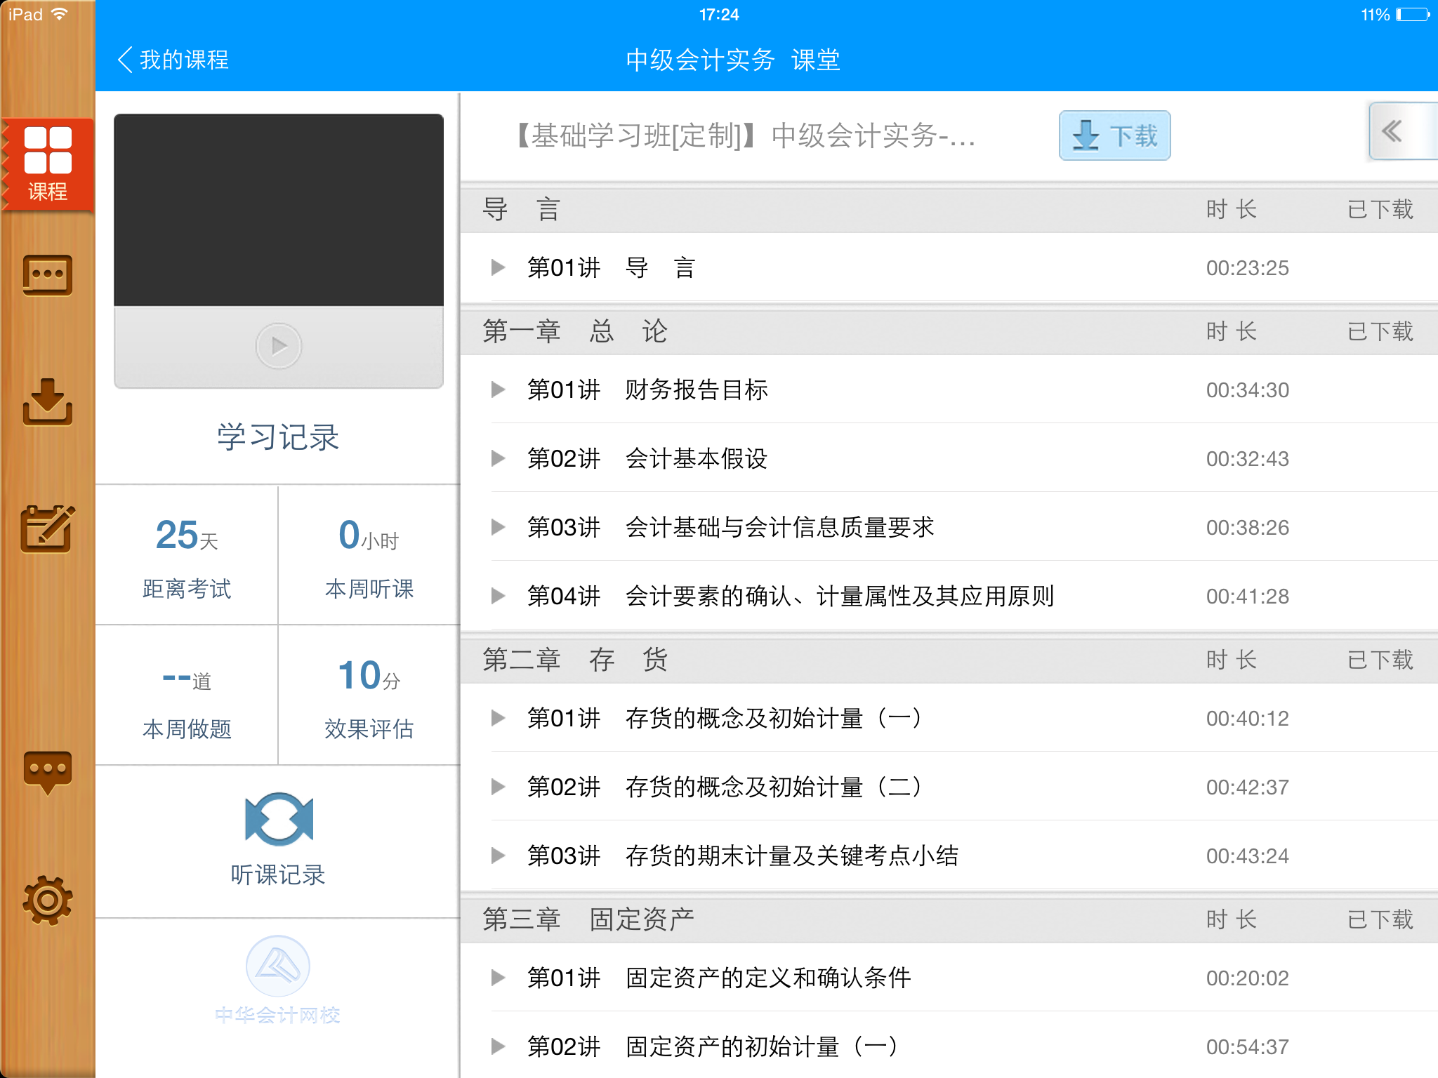1438x1078 pixels.
Task: Expand 第01讲 财务报告目标 with its arrow
Action: pyautogui.click(x=499, y=390)
